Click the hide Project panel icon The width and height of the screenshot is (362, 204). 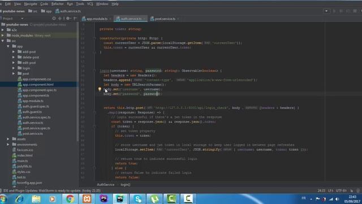(75, 18)
